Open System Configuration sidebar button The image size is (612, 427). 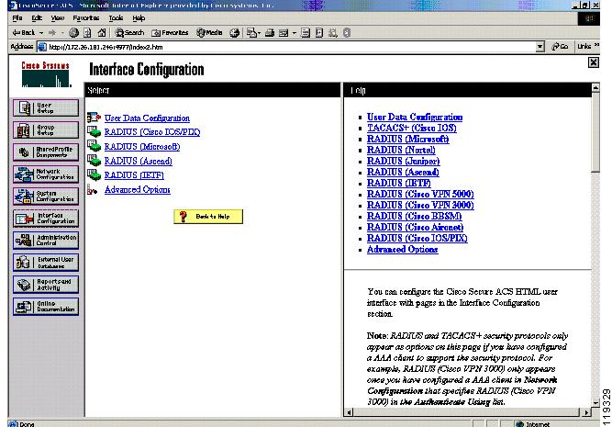point(46,197)
